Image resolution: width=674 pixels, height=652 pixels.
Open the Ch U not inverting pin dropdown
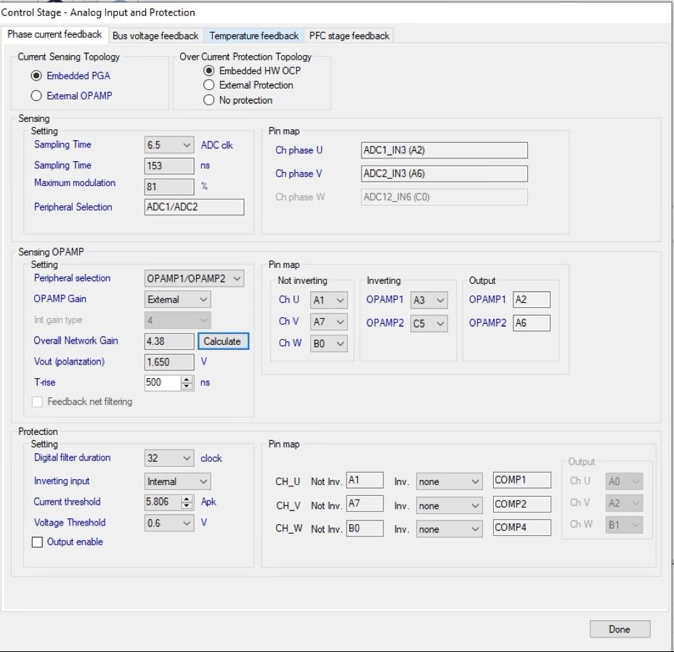tap(329, 300)
